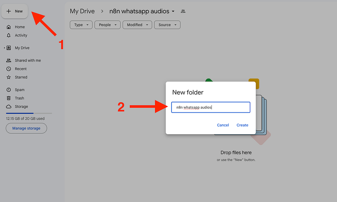337x202 pixels.
Task: Open the Trash bin
Action: [19, 98]
